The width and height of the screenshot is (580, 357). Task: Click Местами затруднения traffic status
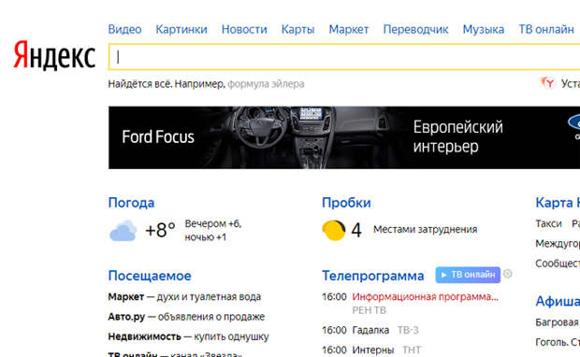coord(426,230)
